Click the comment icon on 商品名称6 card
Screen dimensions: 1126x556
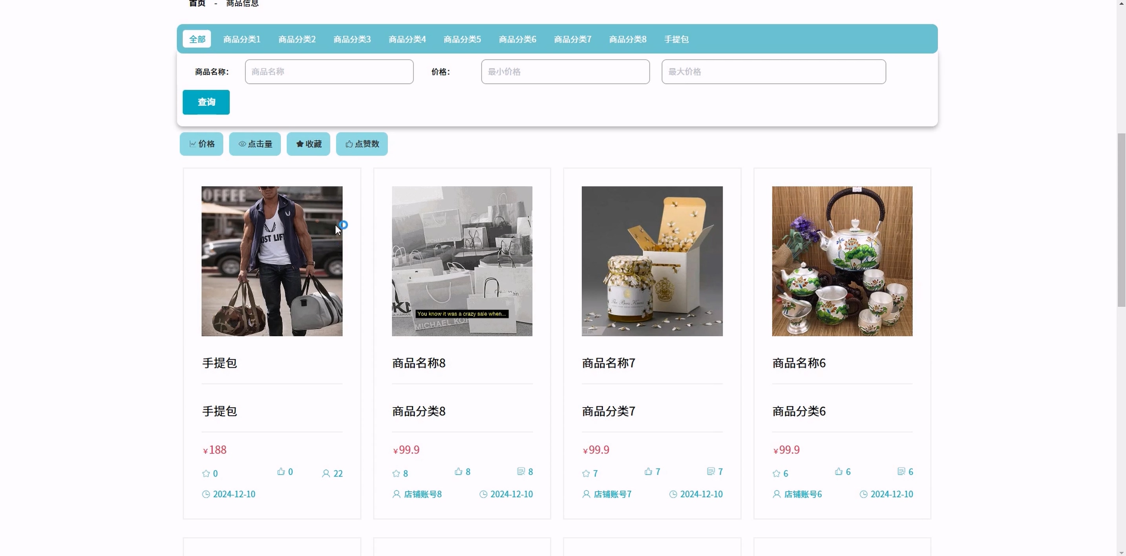pos(901,472)
